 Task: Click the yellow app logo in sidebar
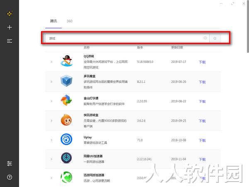(x=10, y=14)
